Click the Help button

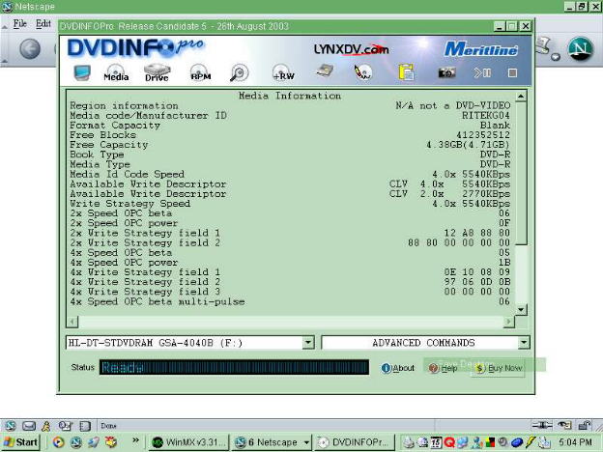[443, 368]
